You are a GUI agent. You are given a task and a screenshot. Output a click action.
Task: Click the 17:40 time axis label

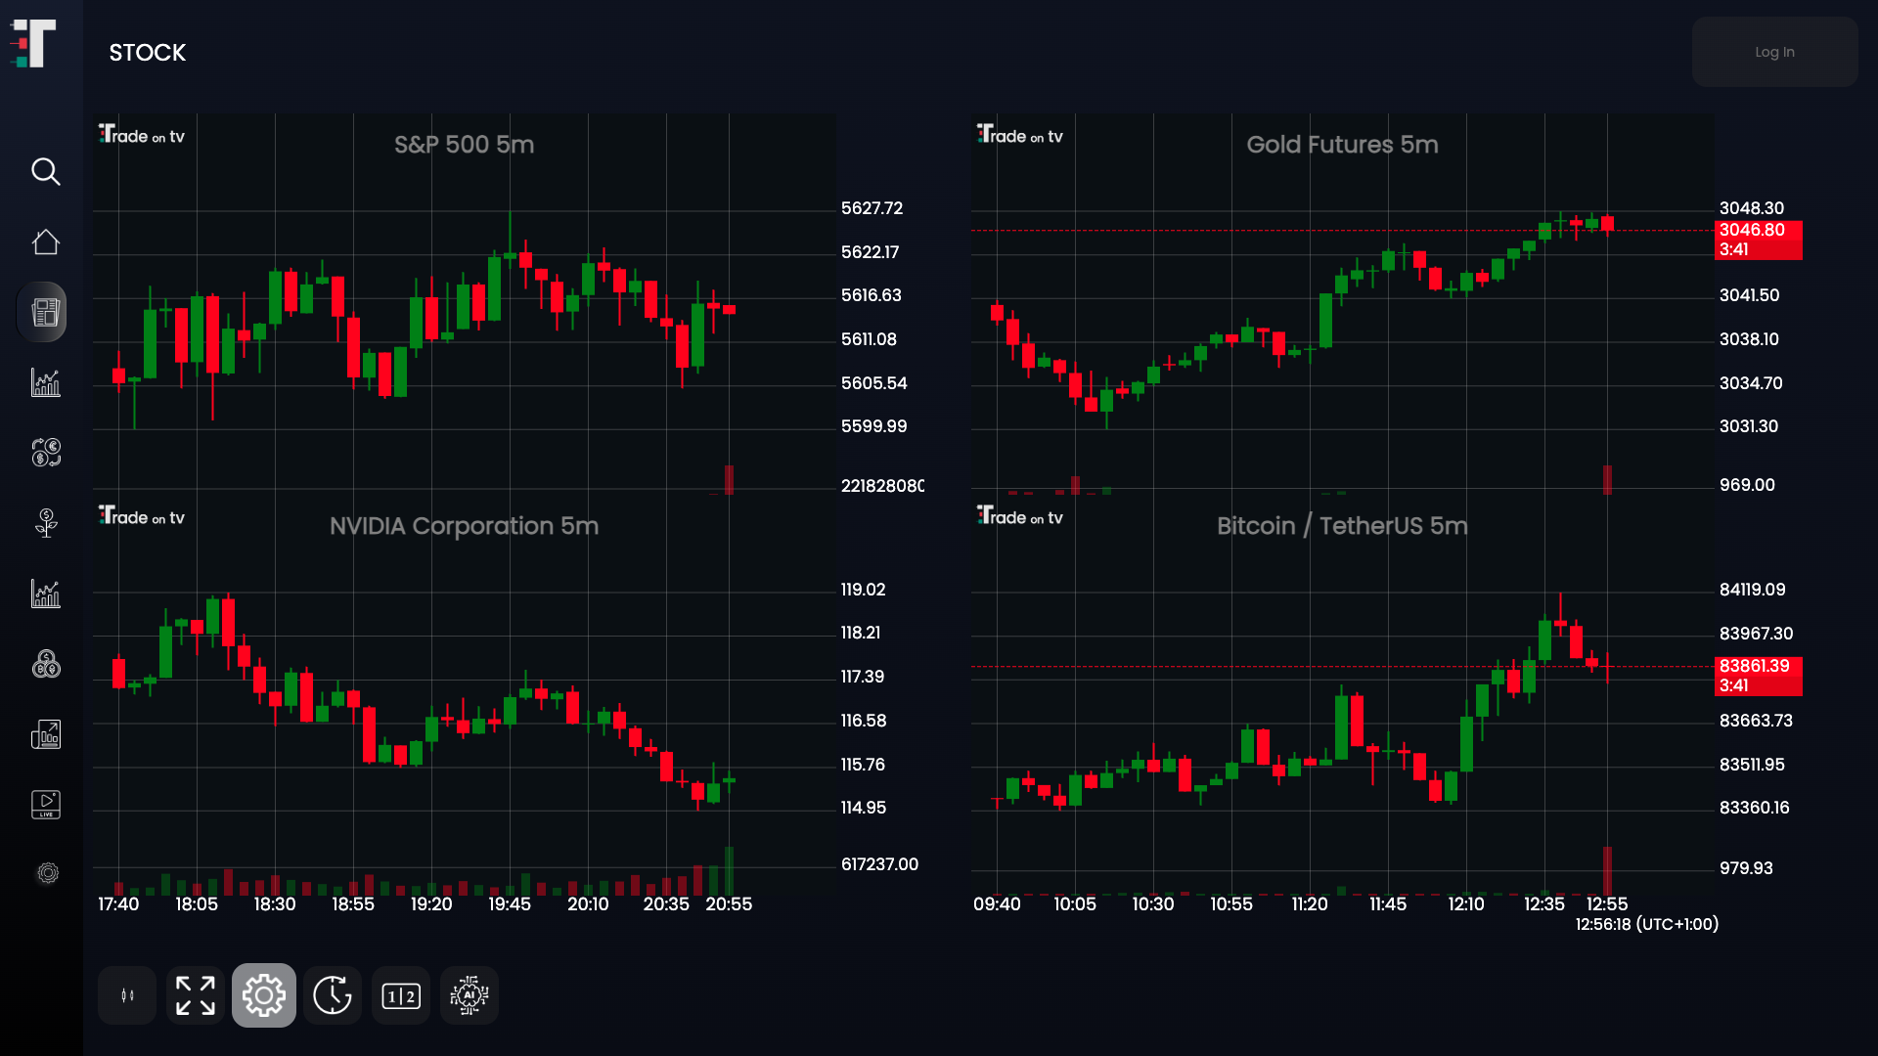118,904
